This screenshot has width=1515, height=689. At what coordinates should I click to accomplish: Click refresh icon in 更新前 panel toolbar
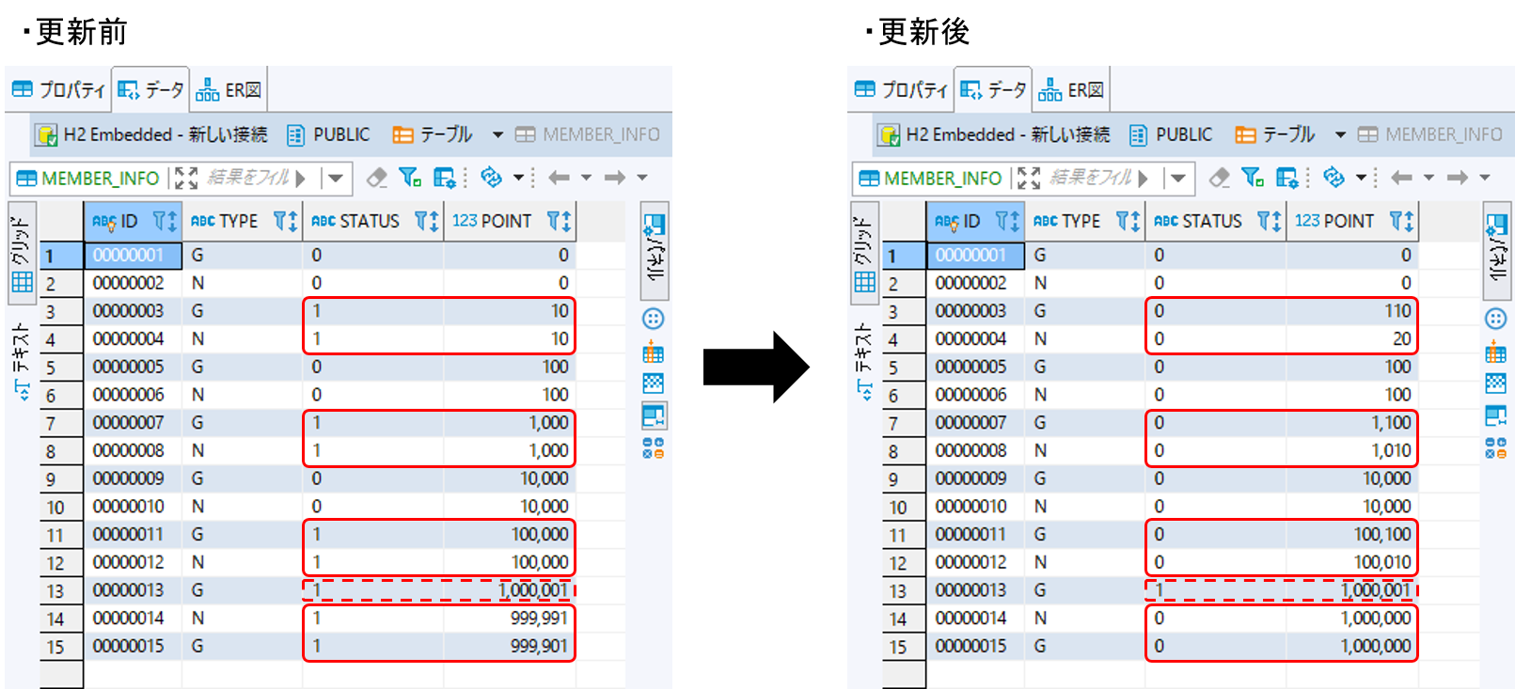(x=492, y=178)
